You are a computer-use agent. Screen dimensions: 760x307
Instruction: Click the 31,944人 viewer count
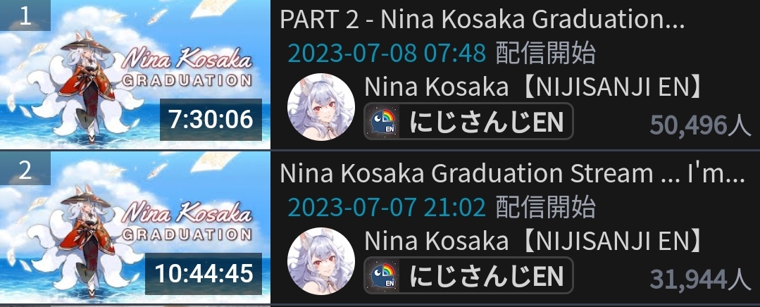pos(700,278)
